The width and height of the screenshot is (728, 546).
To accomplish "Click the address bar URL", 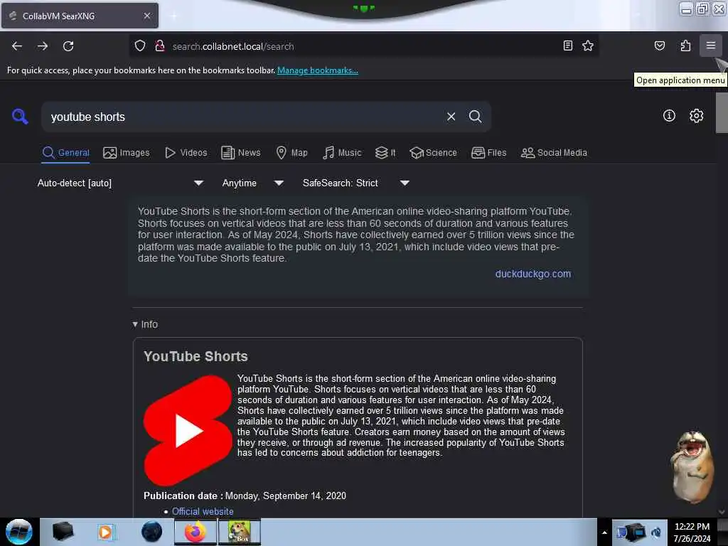I will point(233,46).
